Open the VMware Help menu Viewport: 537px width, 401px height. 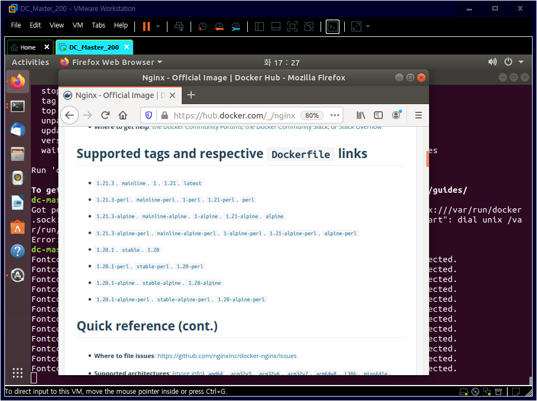(121, 25)
